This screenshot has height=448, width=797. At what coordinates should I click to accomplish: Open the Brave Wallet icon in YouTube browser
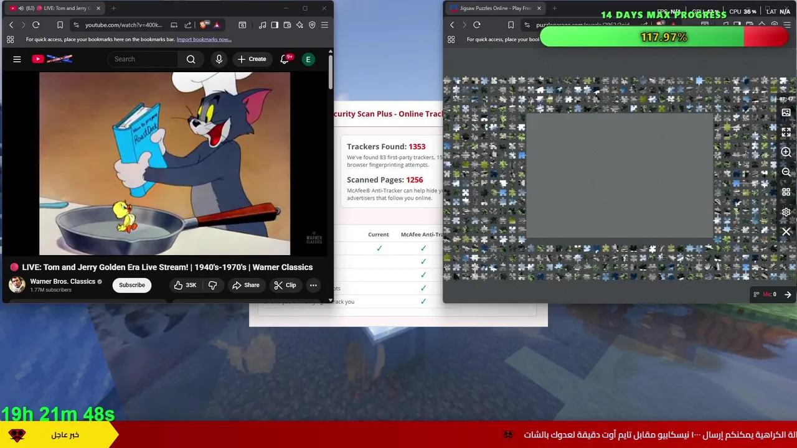pos(287,25)
